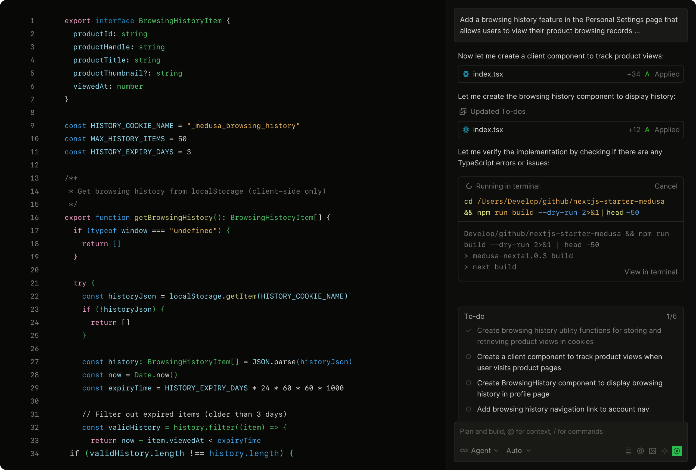Toggle the completed browsing history utility to-do
Screen dimensions: 696x470
coord(468,330)
